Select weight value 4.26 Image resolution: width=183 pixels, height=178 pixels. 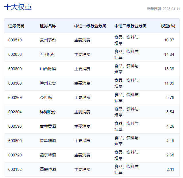coord(170,126)
